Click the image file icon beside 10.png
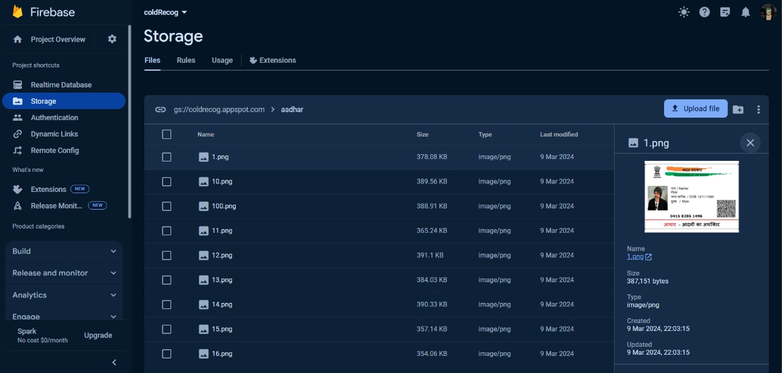 [x=204, y=182]
